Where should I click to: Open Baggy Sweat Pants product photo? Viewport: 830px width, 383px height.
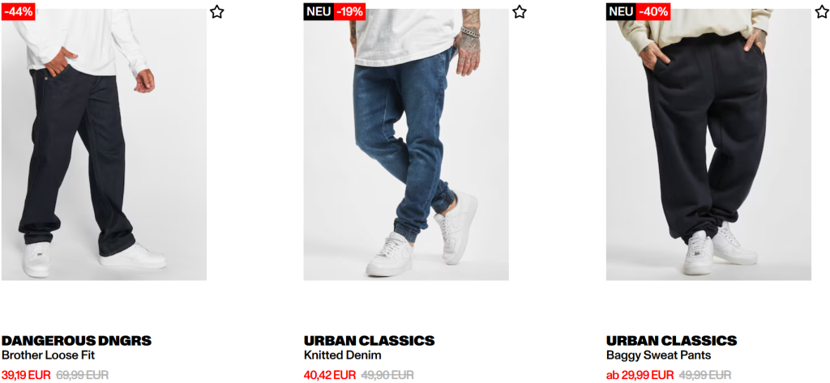coord(708,144)
